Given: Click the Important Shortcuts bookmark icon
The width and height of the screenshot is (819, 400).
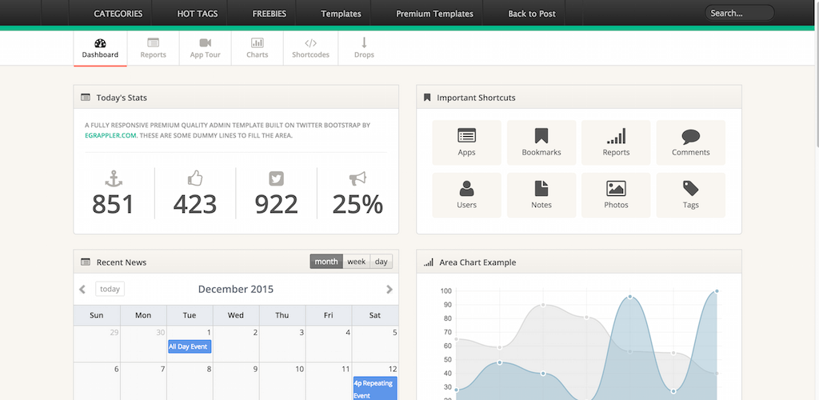Looking at the screenshot, I should click(427, 97).
